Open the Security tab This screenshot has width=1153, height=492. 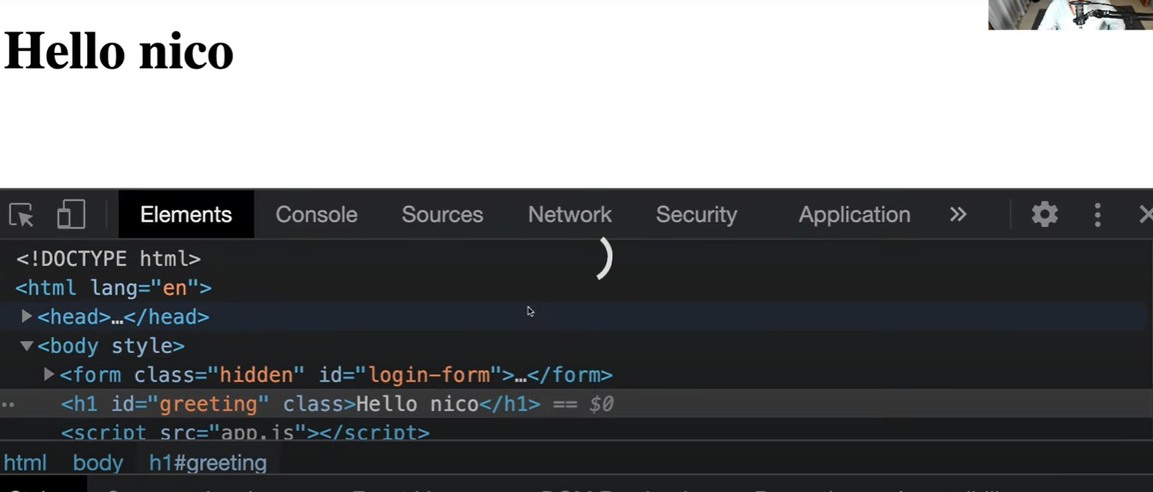[x=696, y=214]
